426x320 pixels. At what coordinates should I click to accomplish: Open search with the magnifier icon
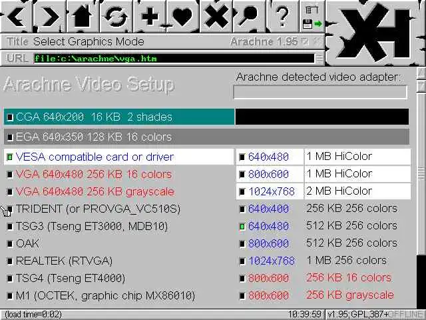click(x=249, y=17)
